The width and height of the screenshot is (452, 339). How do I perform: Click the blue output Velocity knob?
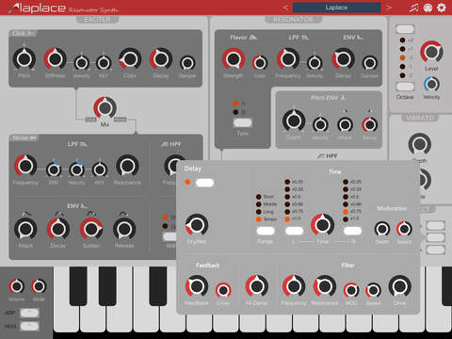431,84
